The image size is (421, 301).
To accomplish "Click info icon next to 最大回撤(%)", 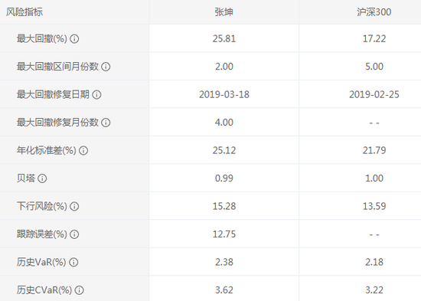I will coord(74,39).
